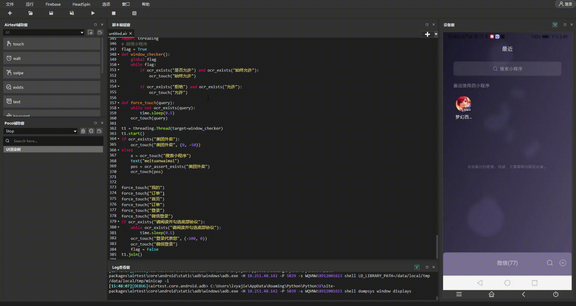Image resolution: width=576 pixels, height=306 pixels.
Task: Toggle the device tools icon in device window
Action: (x=555, y=25)
